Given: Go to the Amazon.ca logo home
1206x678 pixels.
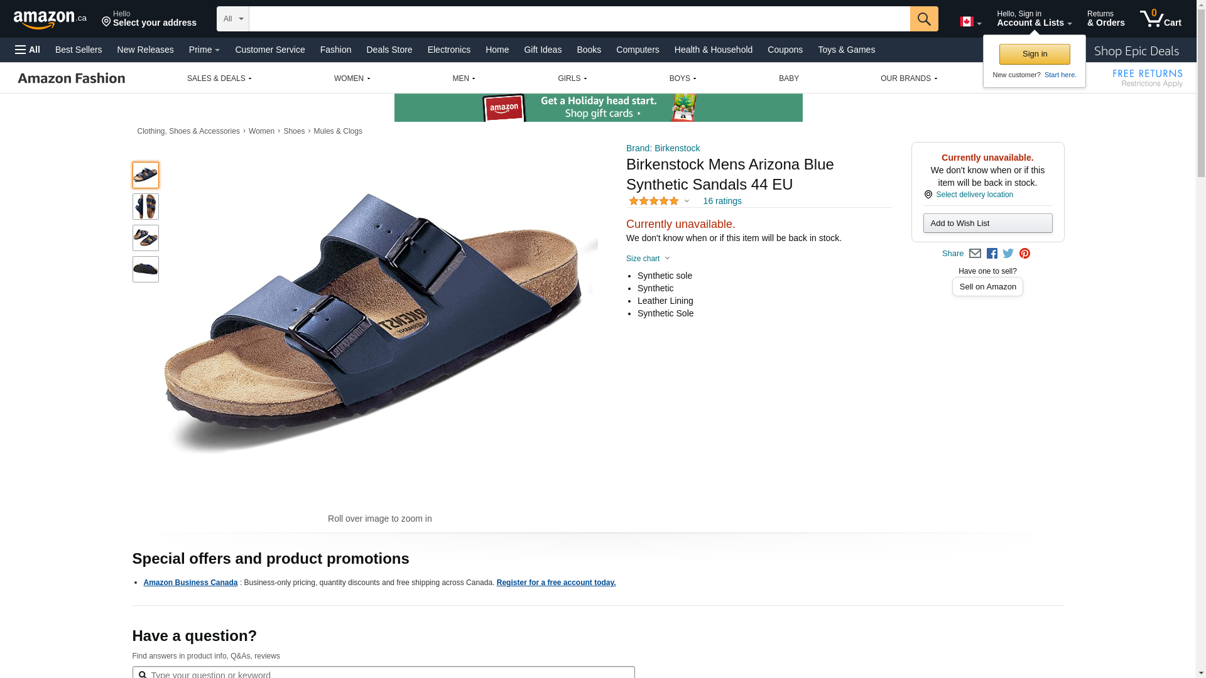Looking at the screenshot, I should [x=50, y=19].
